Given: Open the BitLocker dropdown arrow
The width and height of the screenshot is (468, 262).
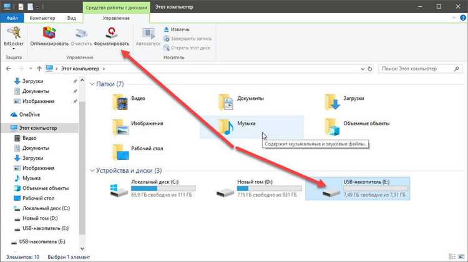Looking at the screenshot, I should tap(12, 49).
